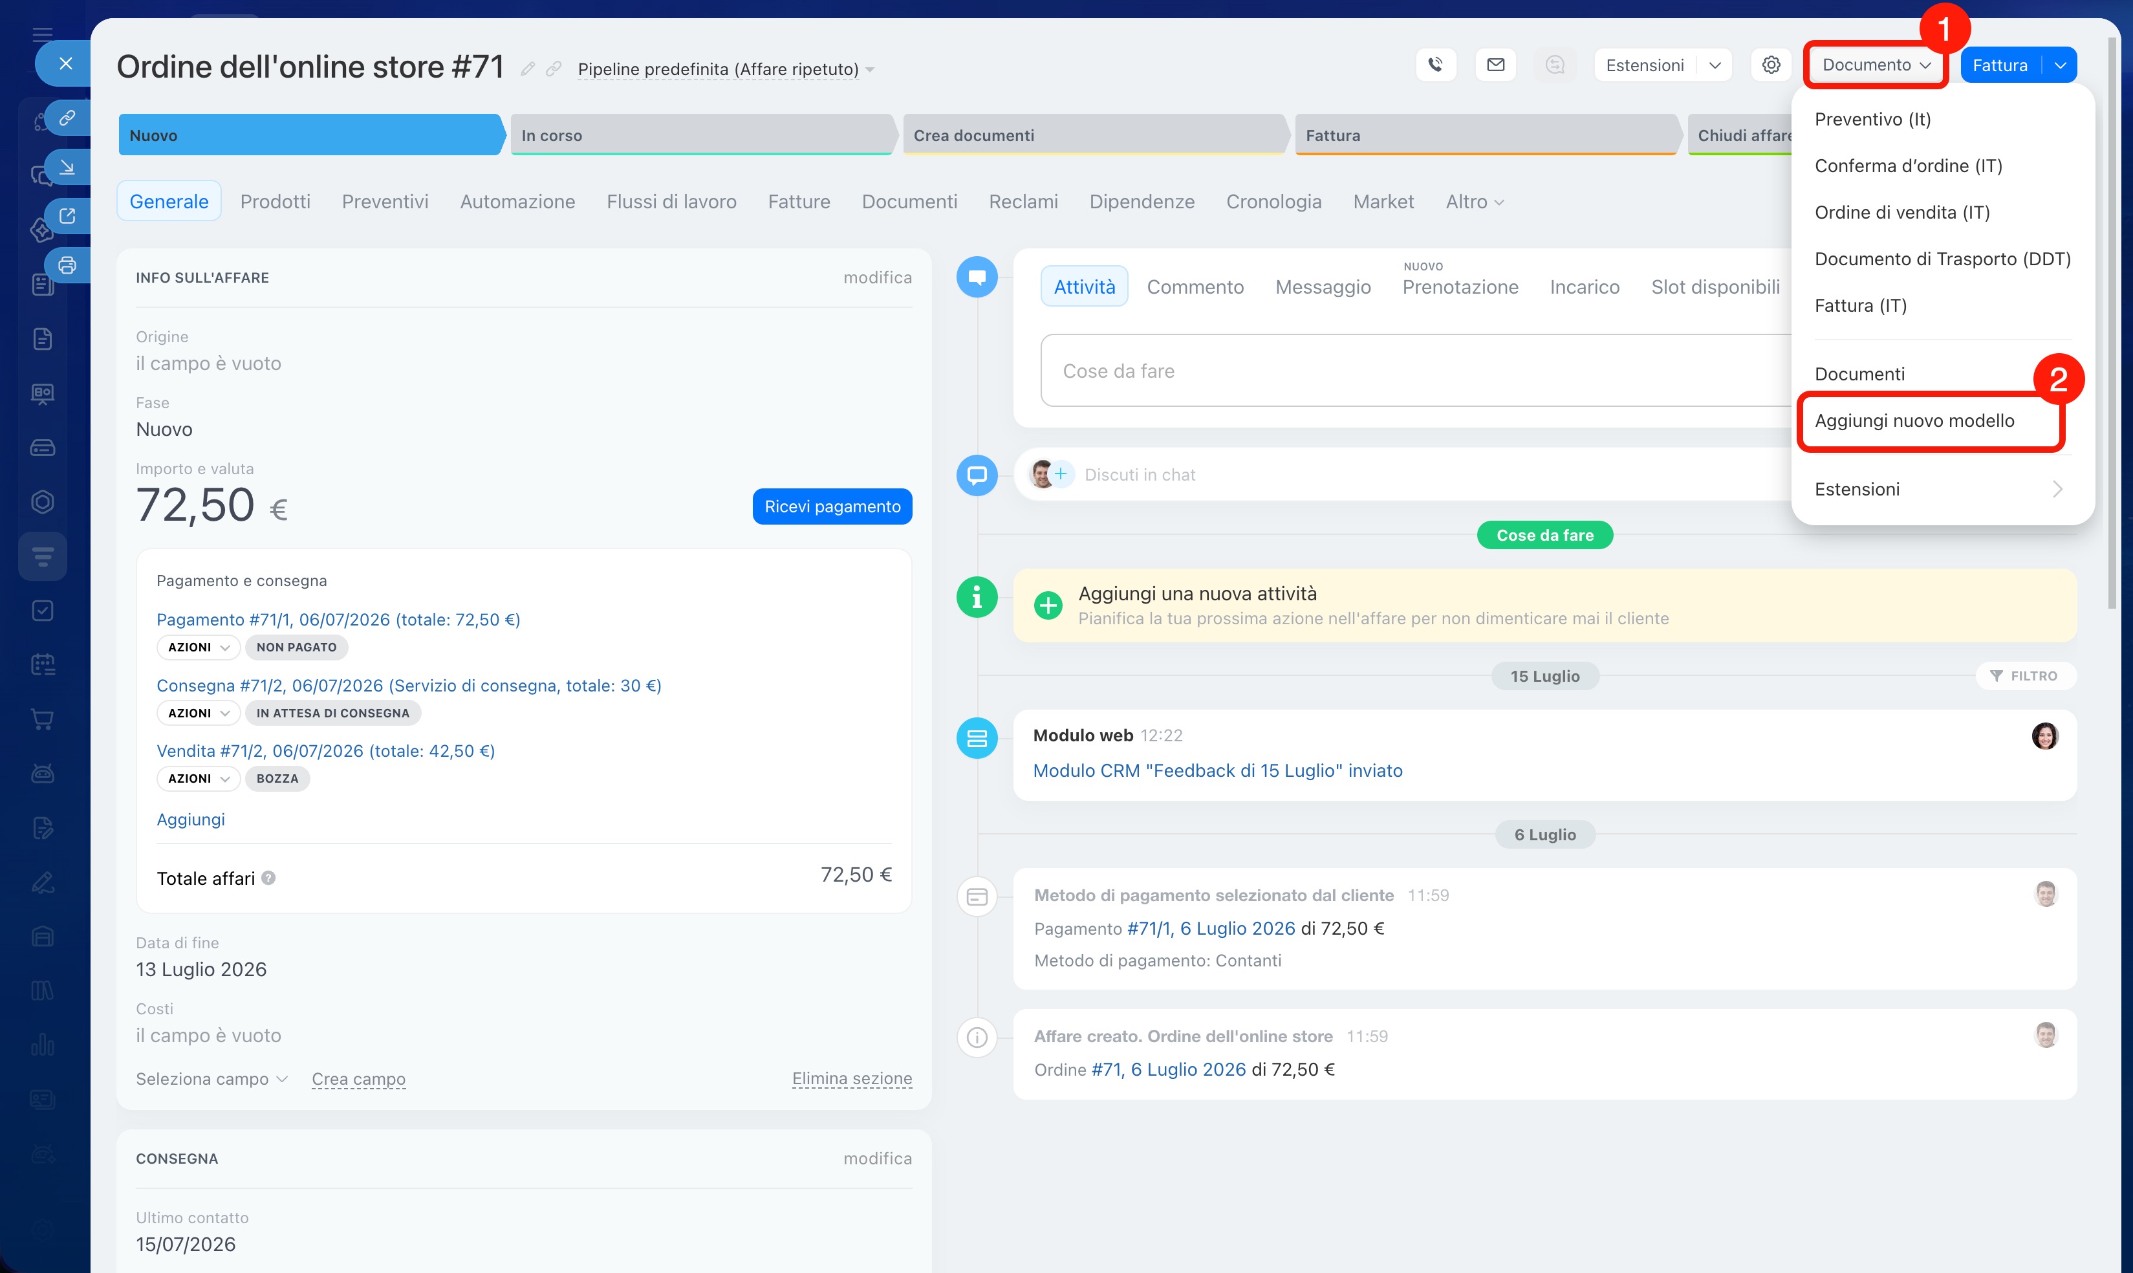Open the arrow next to the Fattura button

pyautogui.click(x=2060, y=65)
